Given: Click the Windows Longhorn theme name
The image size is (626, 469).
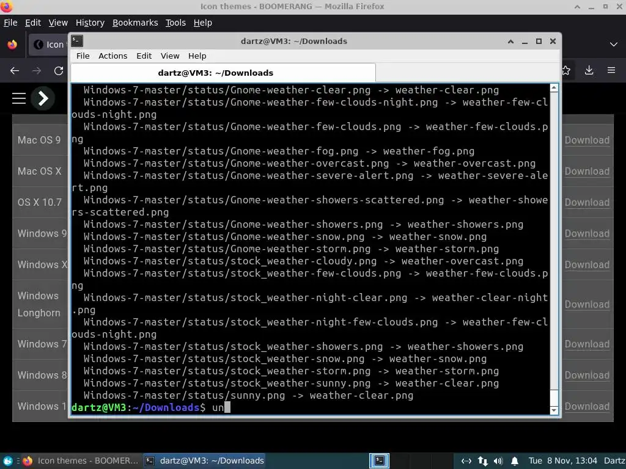Looking at the screenshot, I should [39, 304].
